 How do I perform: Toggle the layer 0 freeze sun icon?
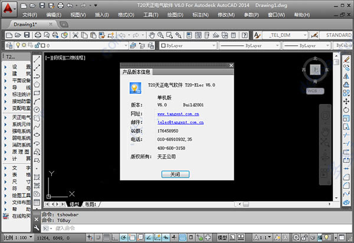pyautogui.click(x=24, y=45)
